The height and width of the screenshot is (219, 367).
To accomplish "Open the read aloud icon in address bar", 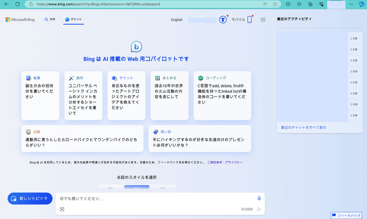I will coord(265,4).
